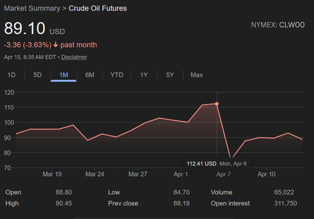
Task: Show the 6M price history tab
Action: click(89, 75)
